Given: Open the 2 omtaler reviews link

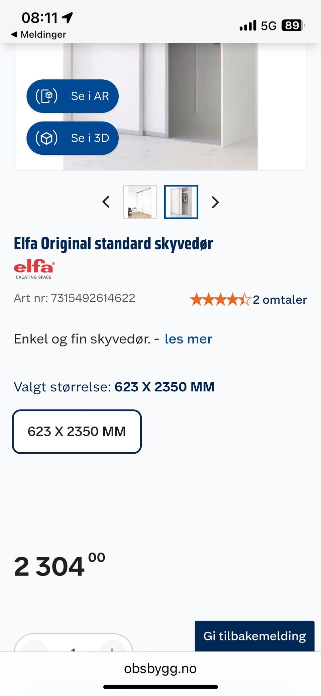Looking at the screenshot, I should [x=280, y=300].
